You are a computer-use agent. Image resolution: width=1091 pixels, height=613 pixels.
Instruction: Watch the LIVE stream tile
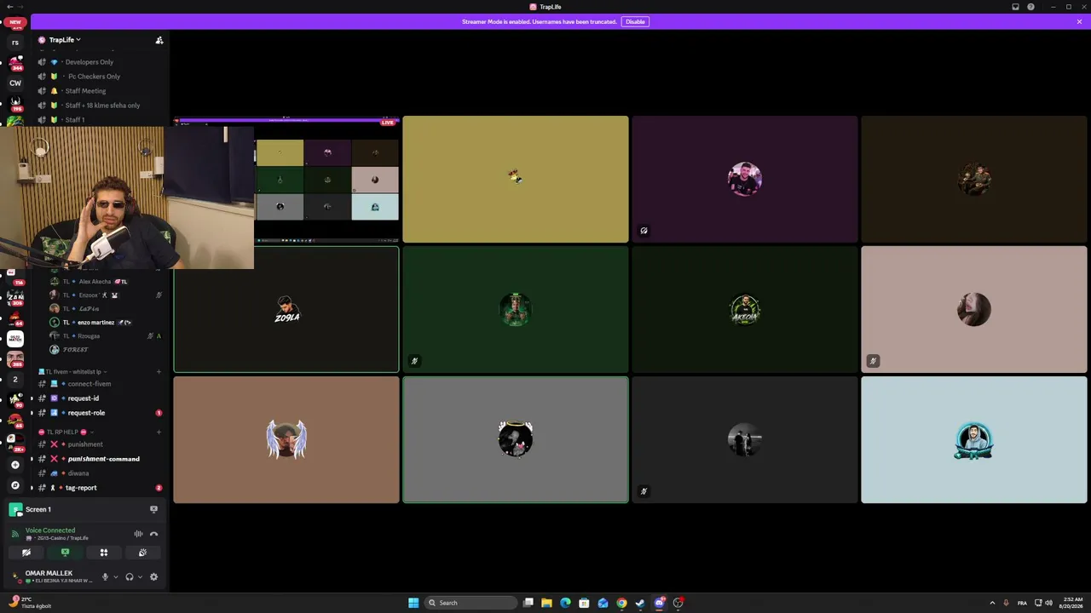click(286, 180)
